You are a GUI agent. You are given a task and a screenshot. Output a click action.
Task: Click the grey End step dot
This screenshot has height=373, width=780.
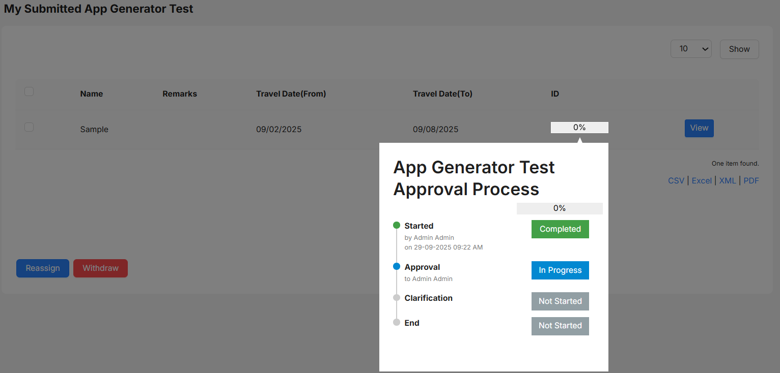click(x=397, y=322)
